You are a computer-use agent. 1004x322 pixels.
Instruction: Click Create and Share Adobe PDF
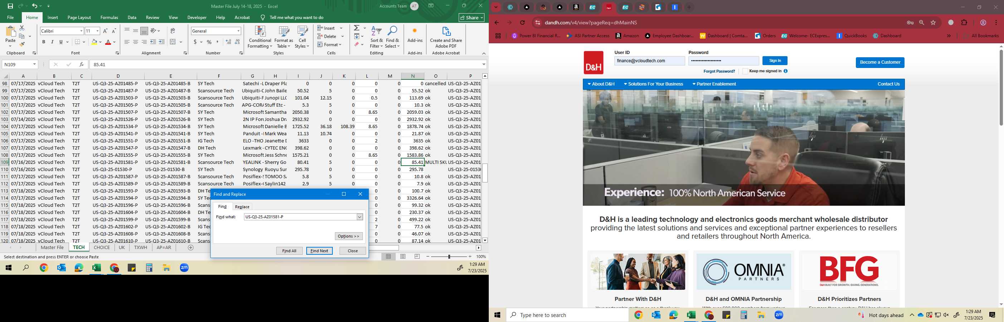(x=446, y=38)
